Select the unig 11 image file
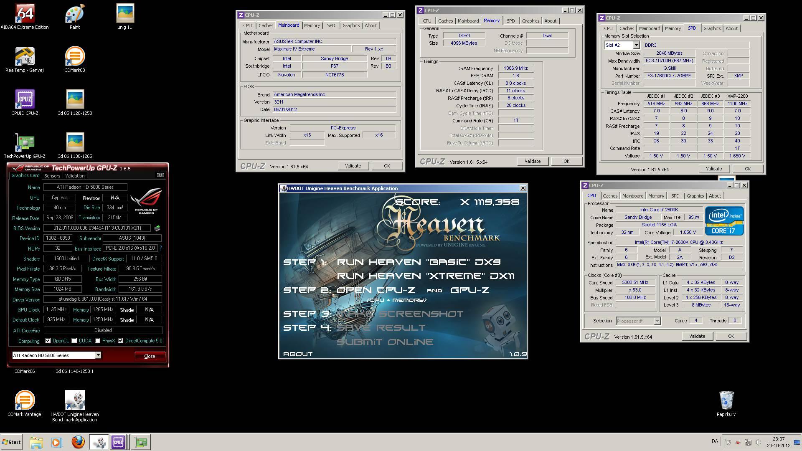Image resolution: width=802 pixels, height=451 pixels. pos(125,17)
